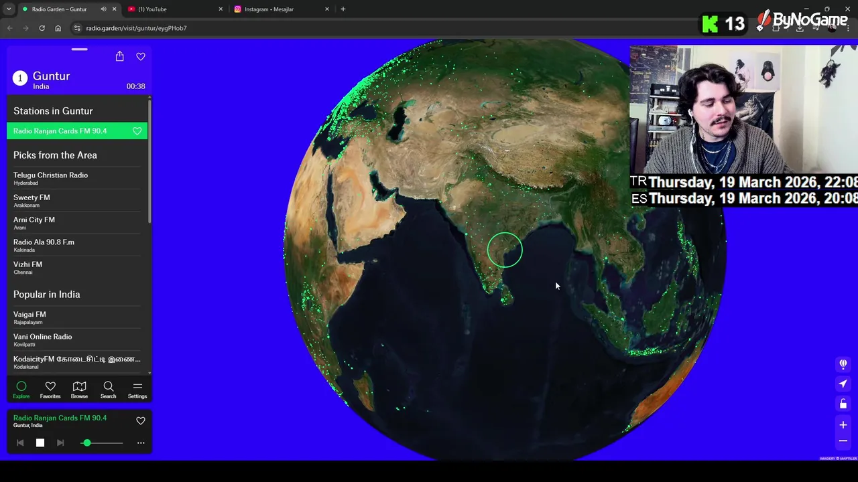Image resolution: width=858 pixels, height=482 pixels.
Task: Zoom out on the globe
Action: (843, 440)
